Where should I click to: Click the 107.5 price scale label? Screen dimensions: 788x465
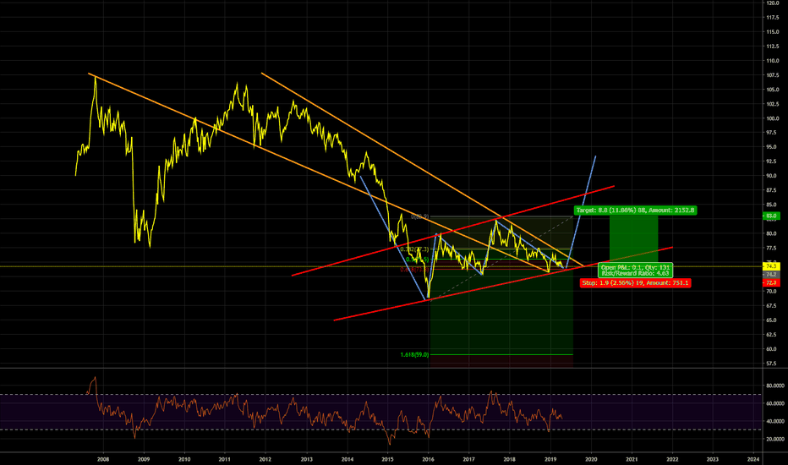point(773,75)
